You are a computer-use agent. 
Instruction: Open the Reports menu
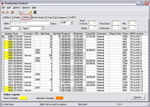pos(26,8)
